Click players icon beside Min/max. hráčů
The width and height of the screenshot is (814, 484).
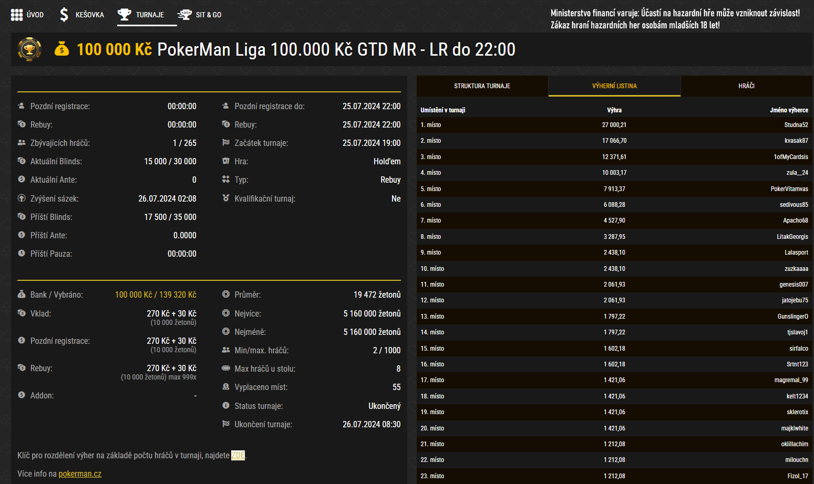pyautogui.click(x=226, y=350)
